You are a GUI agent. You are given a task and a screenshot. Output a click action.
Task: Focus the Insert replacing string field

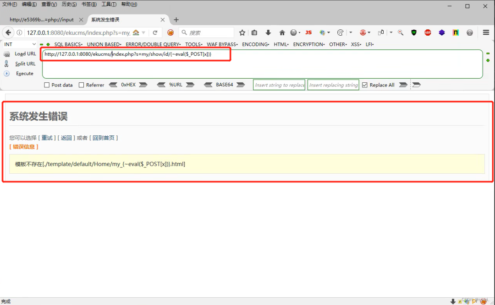pyautogui.click(x=333, y=85)
